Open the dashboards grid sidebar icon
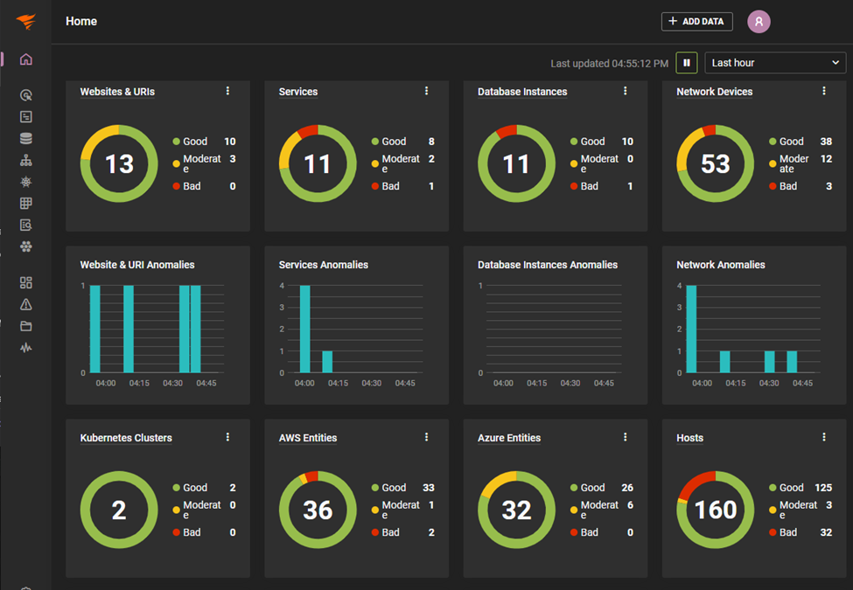Viewport: 853px width, 590px height. click(x=25, y=282)
